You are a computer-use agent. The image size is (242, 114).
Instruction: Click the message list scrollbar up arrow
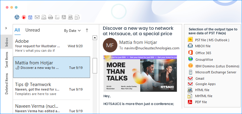click(x=95, y=38)
